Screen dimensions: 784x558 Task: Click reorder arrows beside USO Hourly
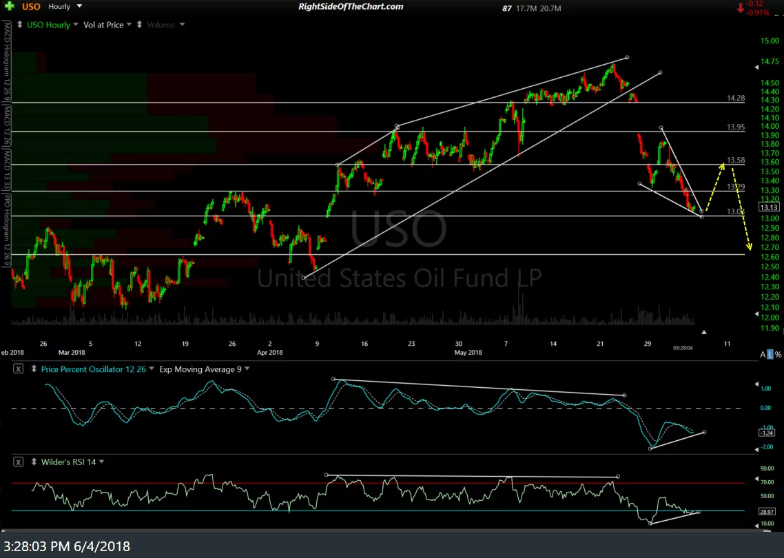coord(19,25)
